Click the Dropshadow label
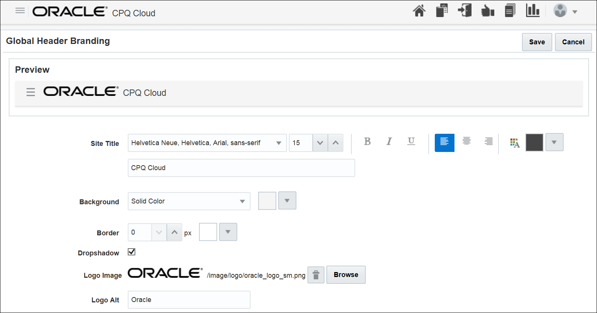The image size is (597, 313). (99, 253)
